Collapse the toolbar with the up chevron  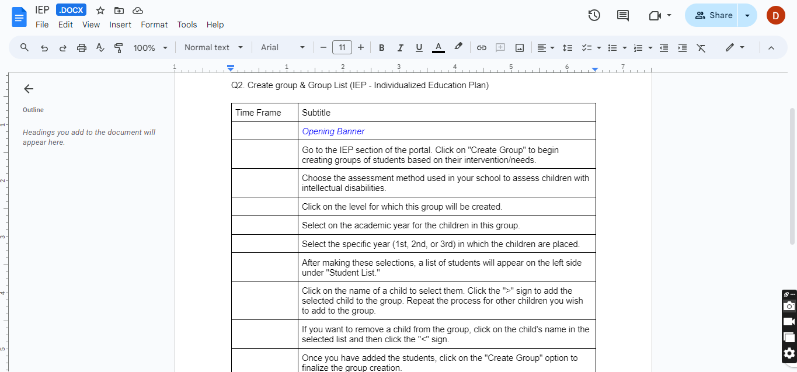pyautogui.click(x=771, y=48)
